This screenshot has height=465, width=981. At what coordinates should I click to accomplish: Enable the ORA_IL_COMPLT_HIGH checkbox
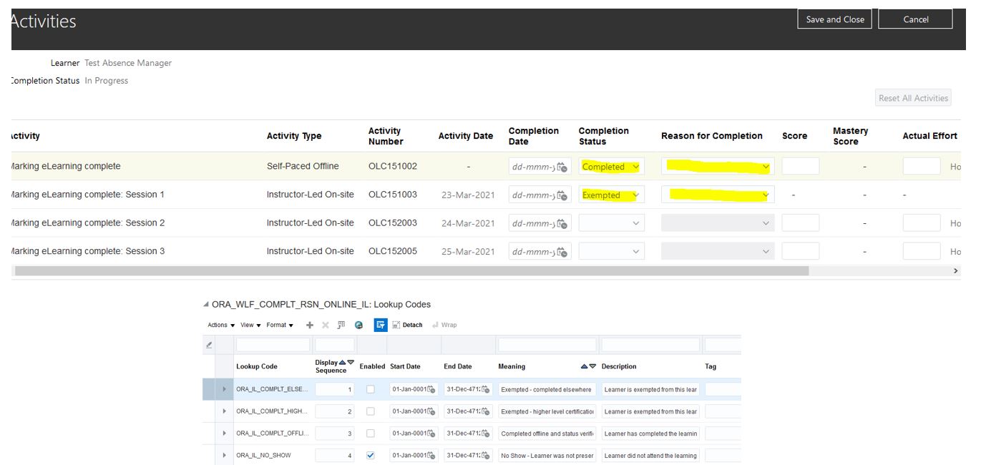point(371,411)
